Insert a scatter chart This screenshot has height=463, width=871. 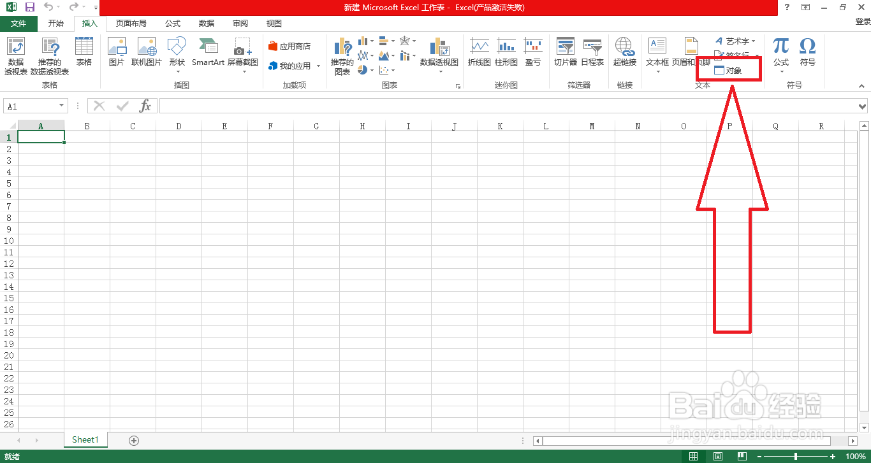click(x=386, y=70)
